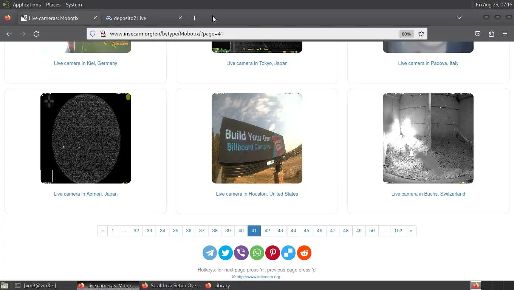This screenshot has height=290, width=514.
Task: Open Live camera in Padova, Italy link
Action: [428, 63]
